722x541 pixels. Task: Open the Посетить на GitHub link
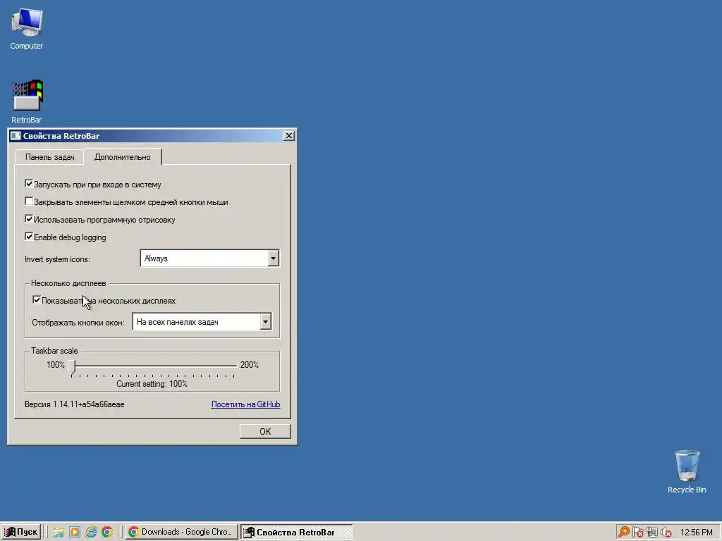pyautogui.click(x=245, y=404)
